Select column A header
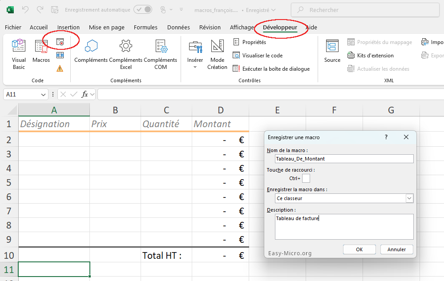The width and height of the screenshot is (444, 281). point(54,110)
